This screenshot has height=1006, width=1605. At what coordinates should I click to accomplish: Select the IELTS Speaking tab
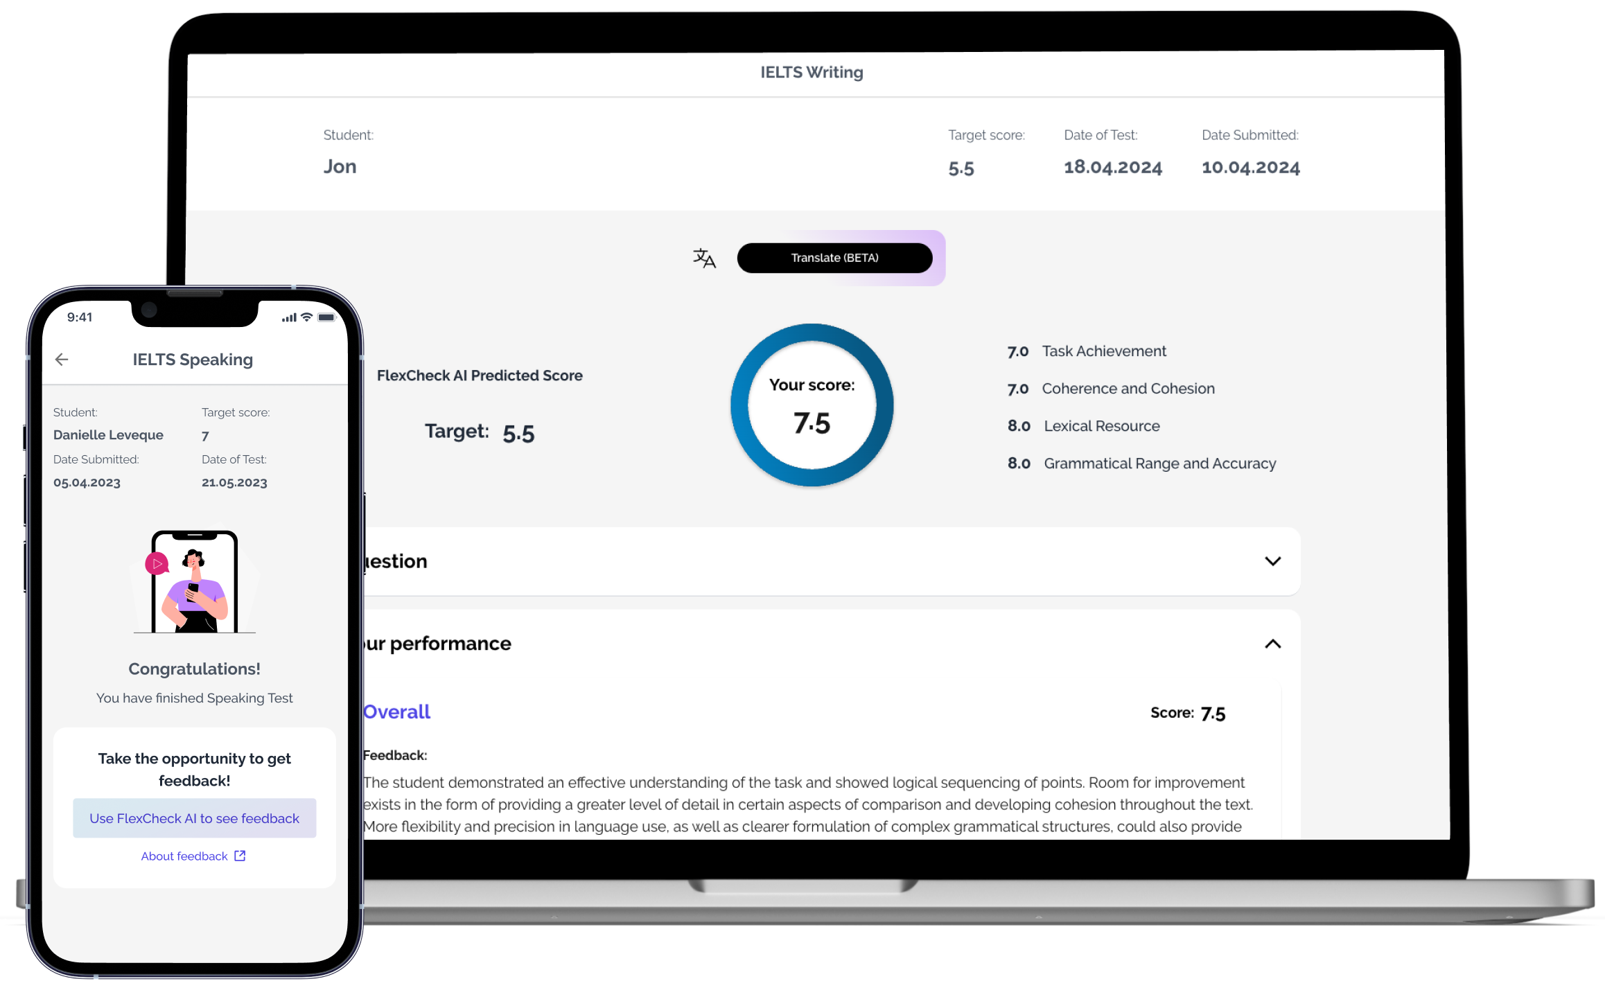coord(193,358)
